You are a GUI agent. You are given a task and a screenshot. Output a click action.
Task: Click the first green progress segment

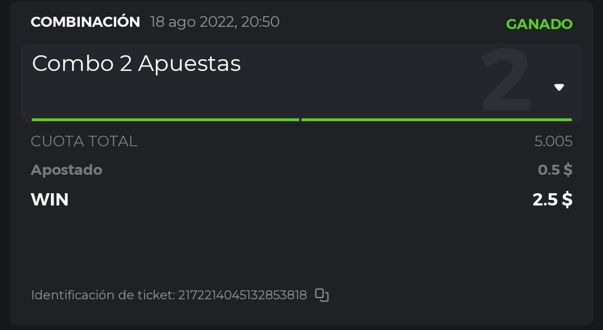(x=165, y=119)
